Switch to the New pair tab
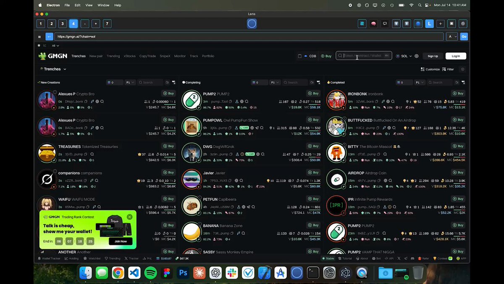Screen dimensions: 504x284 click(x=96, y=56)
